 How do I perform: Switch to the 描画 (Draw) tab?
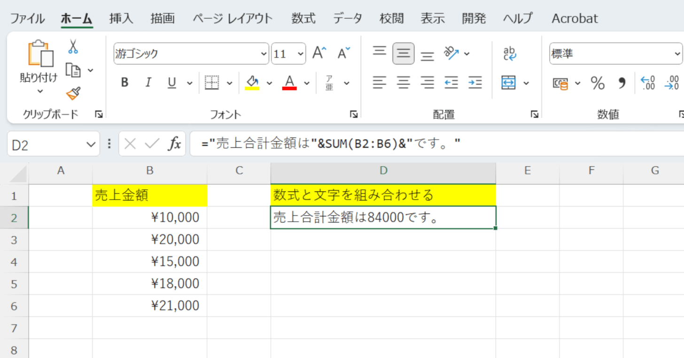(x=163, y=19)
